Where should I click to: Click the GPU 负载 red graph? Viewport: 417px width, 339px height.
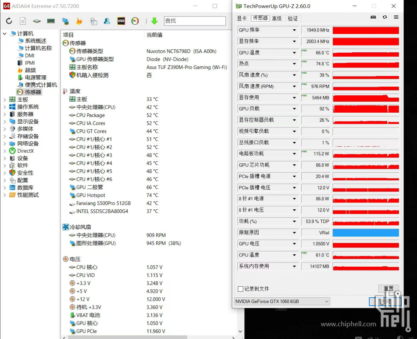[x=366, y=109]
